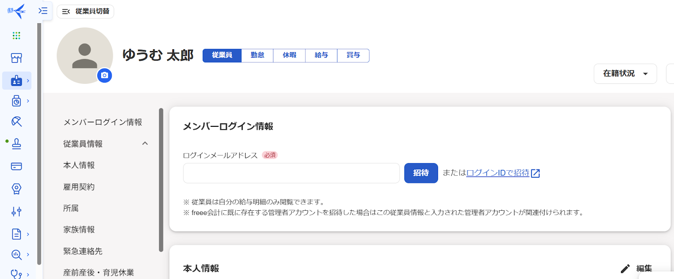Click the employee name ゆうむ 太郎

pyautogui.click(x=158, y=55)
